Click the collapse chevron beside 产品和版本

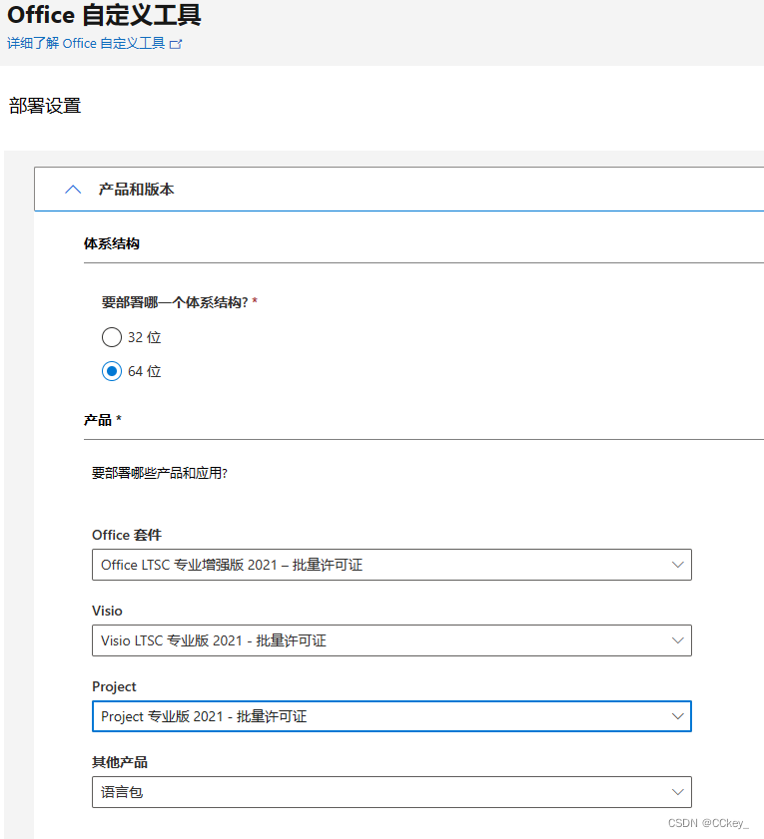pyautogui.click(x=72, y=189)
